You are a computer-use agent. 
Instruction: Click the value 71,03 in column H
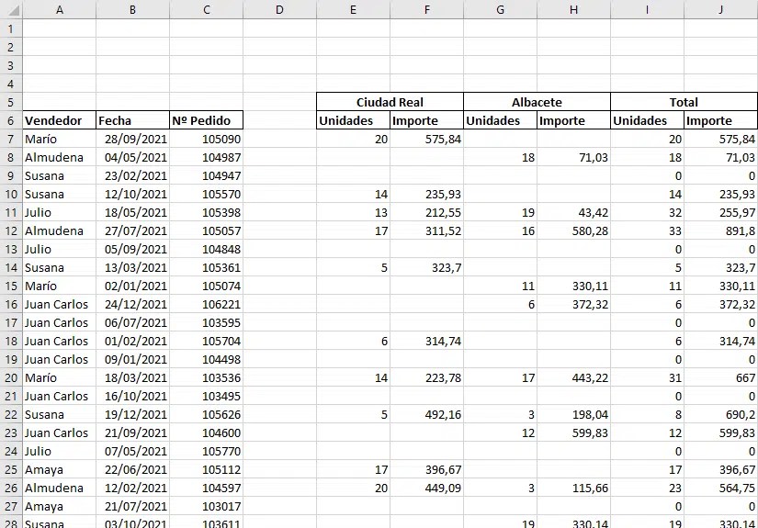coord(574,158)
